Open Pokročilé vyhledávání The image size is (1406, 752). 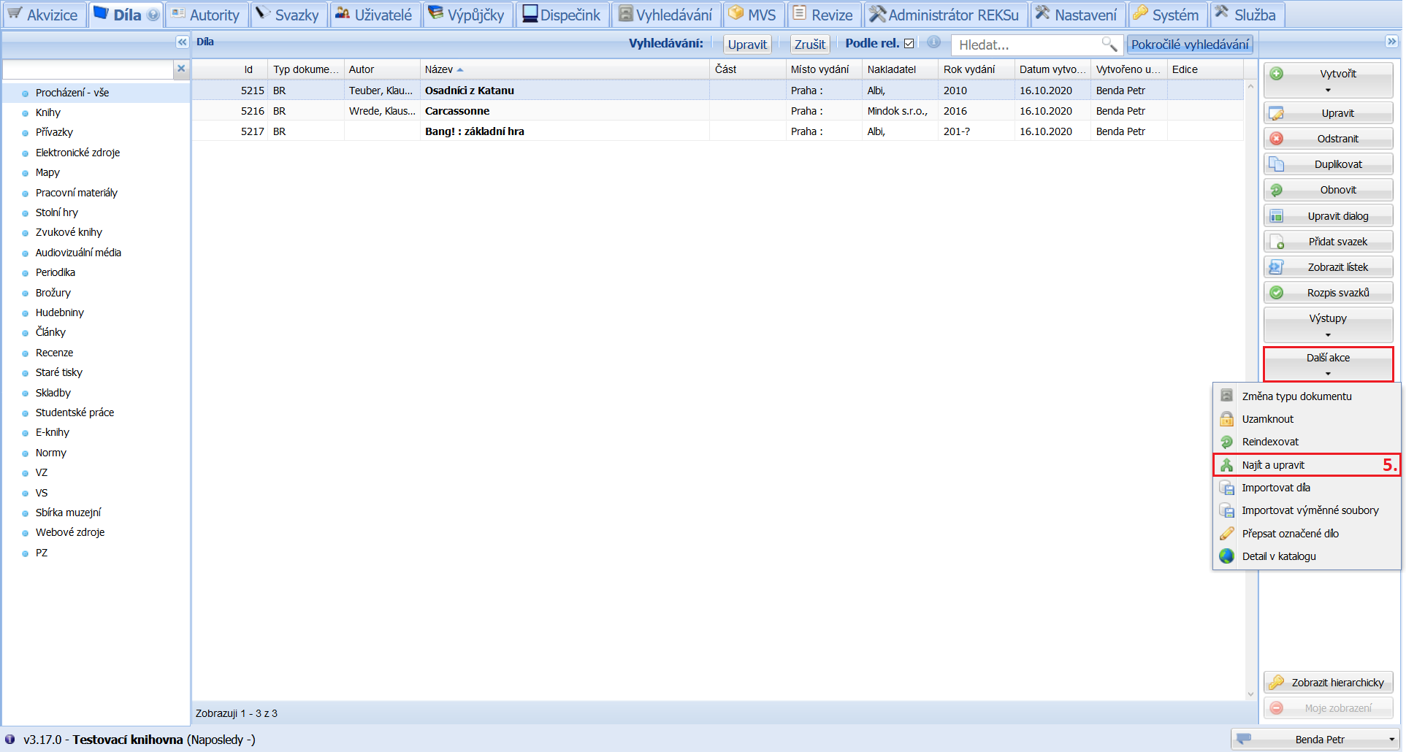(1190, 45)
